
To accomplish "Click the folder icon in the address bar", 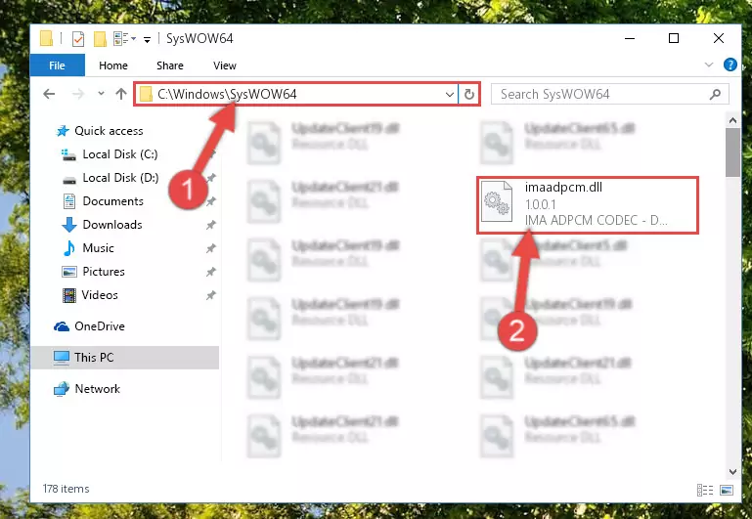I will 146,95.
